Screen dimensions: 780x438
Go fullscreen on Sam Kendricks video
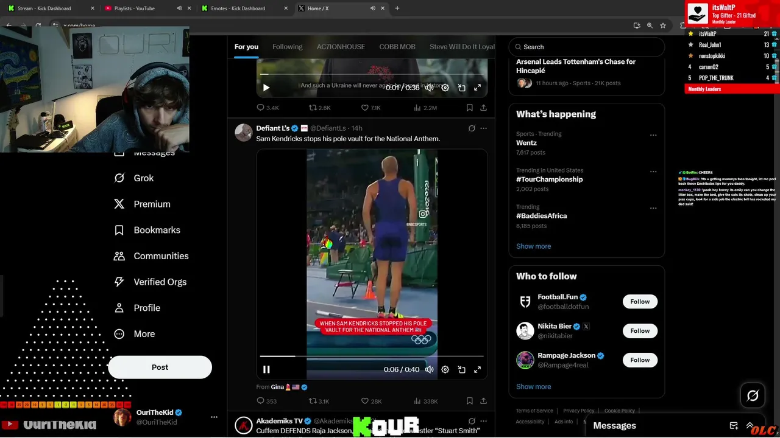(x=477, y=369)
